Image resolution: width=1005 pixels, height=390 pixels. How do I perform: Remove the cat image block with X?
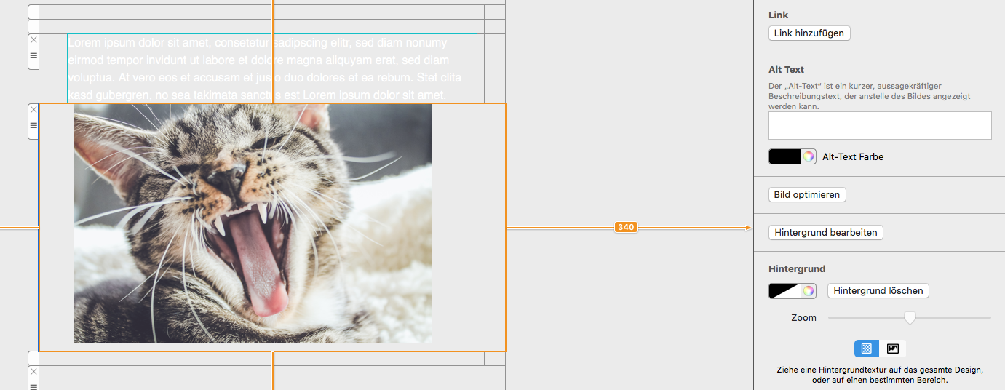[x=33, y=110]
